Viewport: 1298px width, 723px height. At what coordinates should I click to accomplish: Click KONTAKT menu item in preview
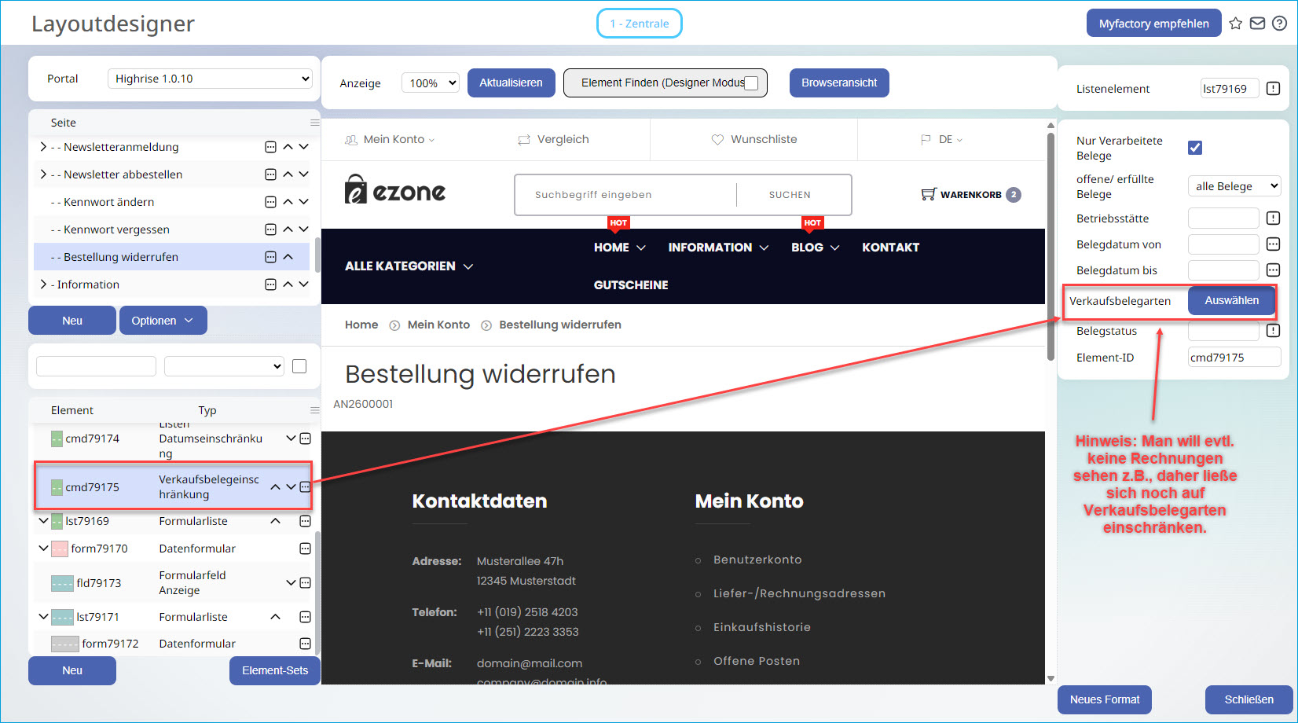[x=890, y=248]
